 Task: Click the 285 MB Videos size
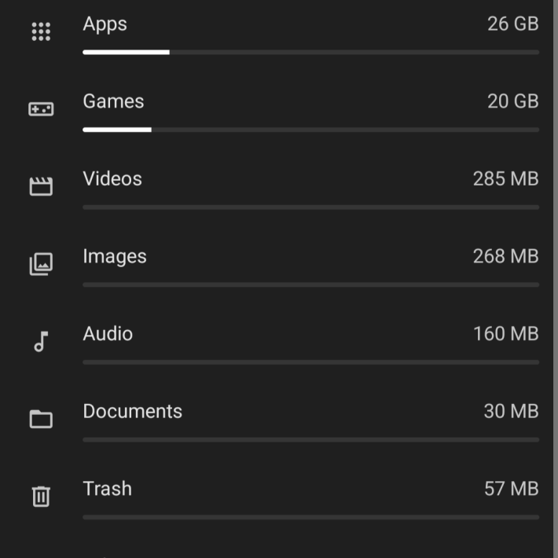coord(505,178)
